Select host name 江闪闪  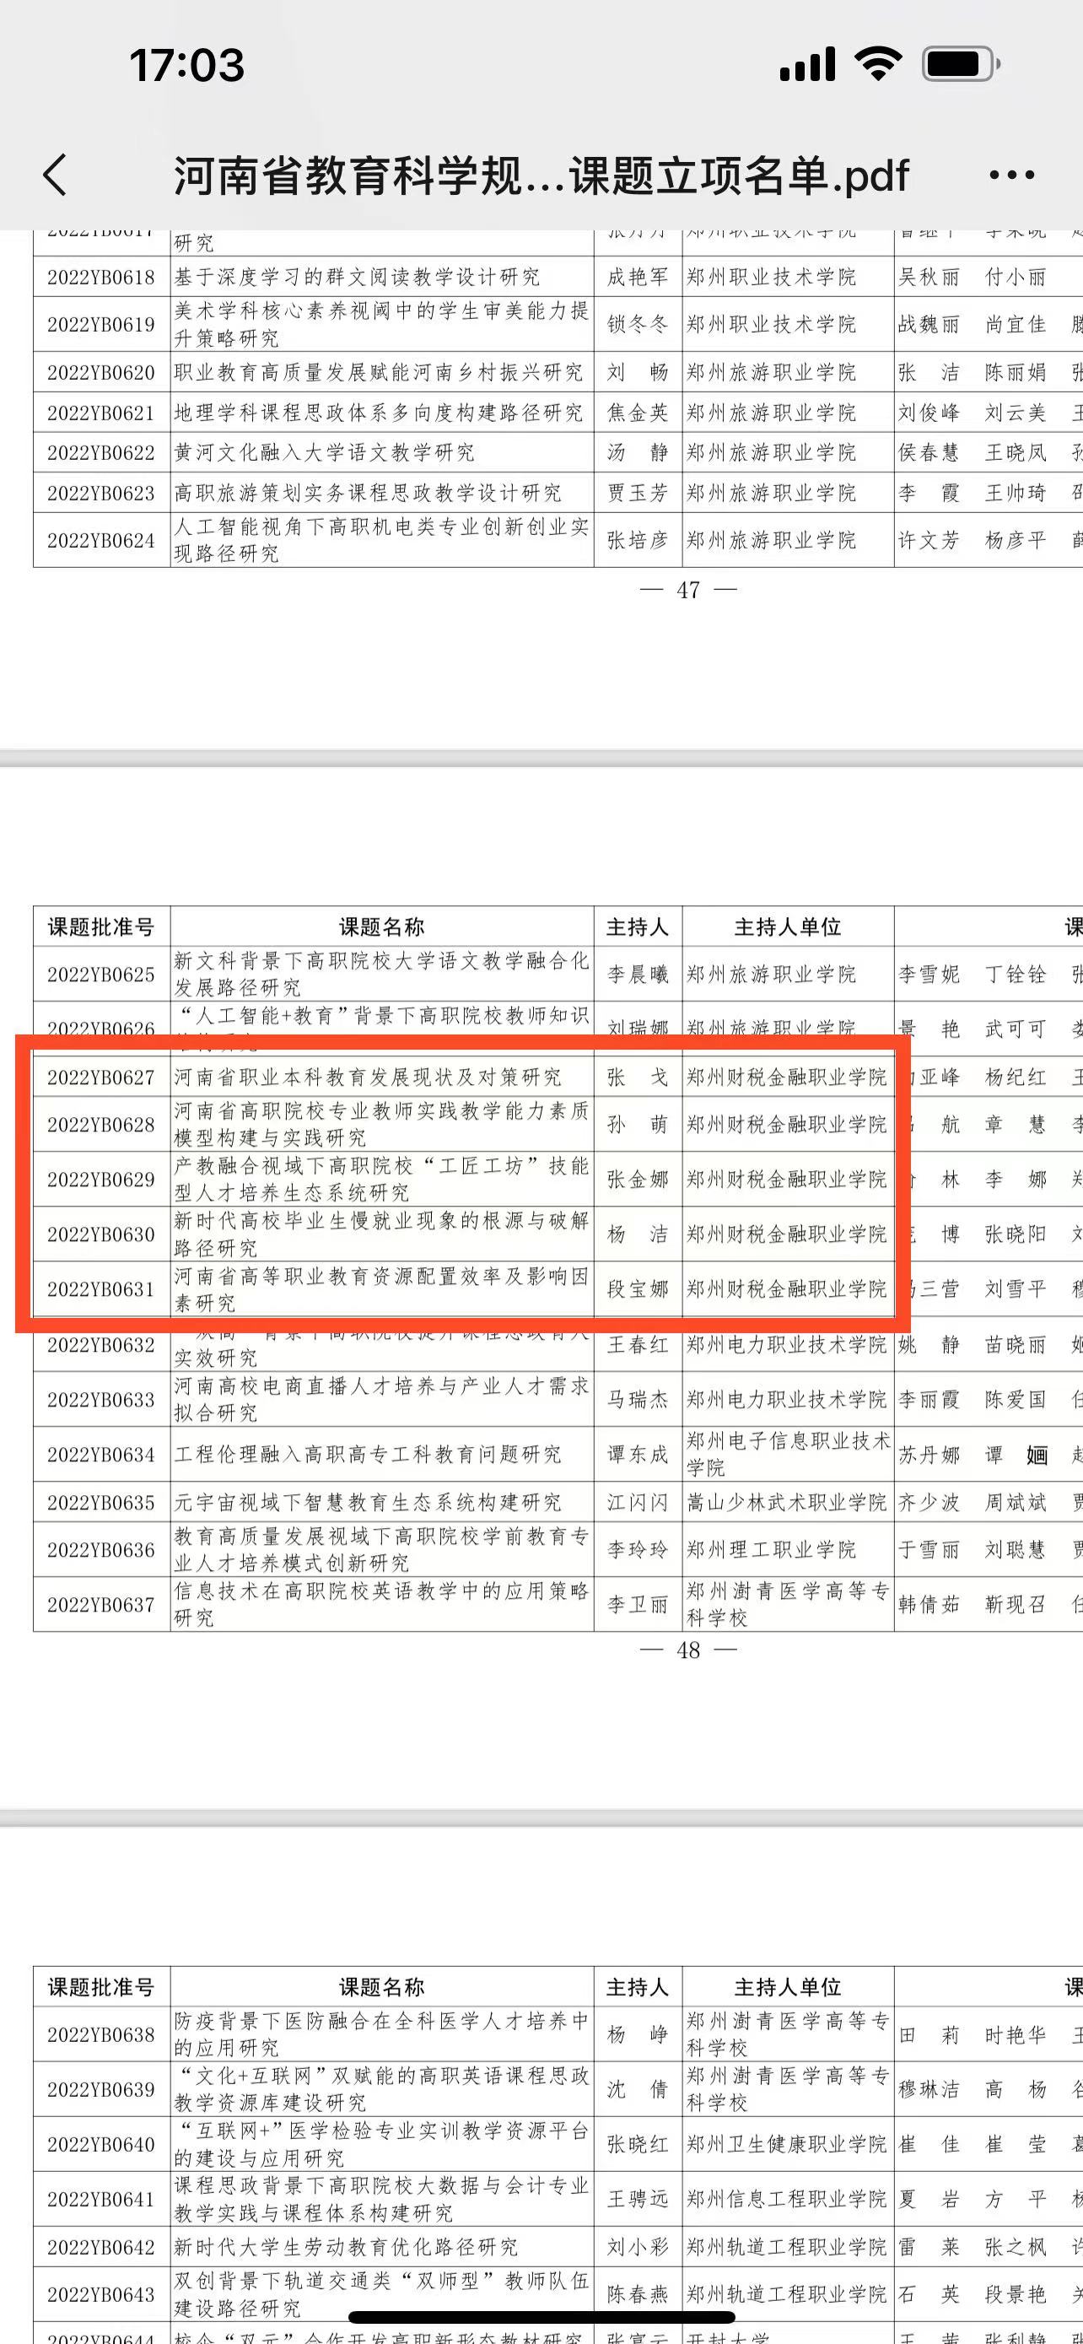click(638, 1504)
